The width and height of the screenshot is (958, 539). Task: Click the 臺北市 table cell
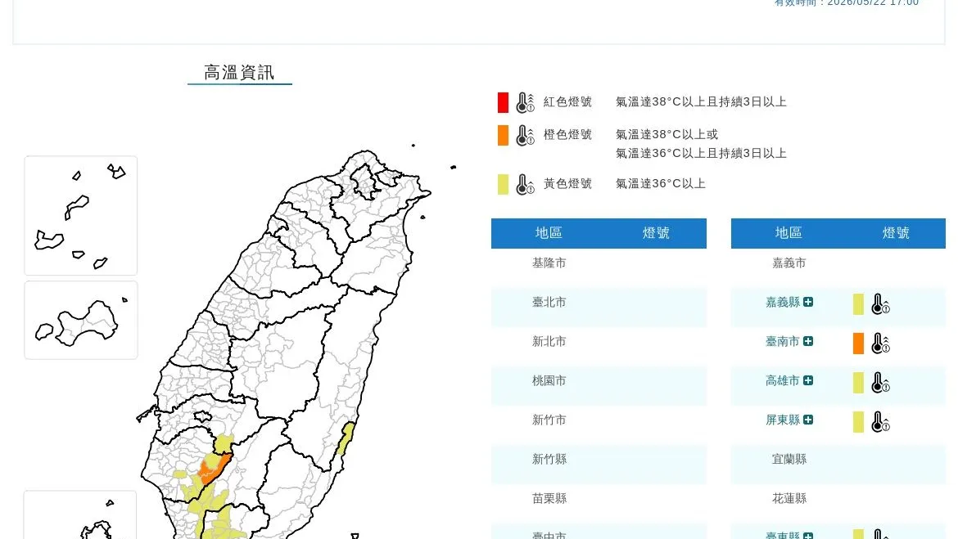pos(549,302)
